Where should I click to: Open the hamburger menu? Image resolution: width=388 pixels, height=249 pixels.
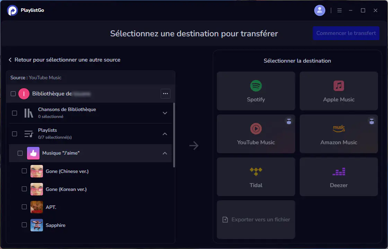339,10
